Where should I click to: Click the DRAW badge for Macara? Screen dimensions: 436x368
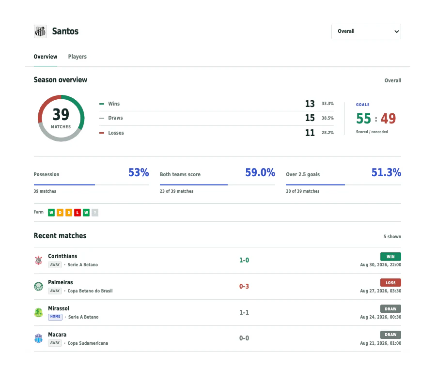390,335
